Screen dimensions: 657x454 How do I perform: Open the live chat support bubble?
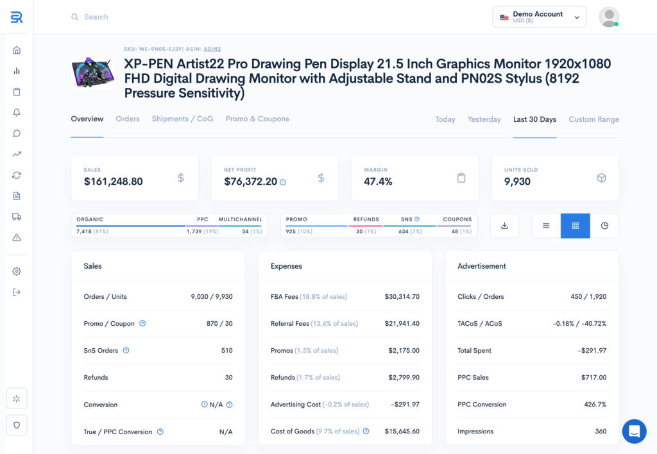[x=635, y=431]
